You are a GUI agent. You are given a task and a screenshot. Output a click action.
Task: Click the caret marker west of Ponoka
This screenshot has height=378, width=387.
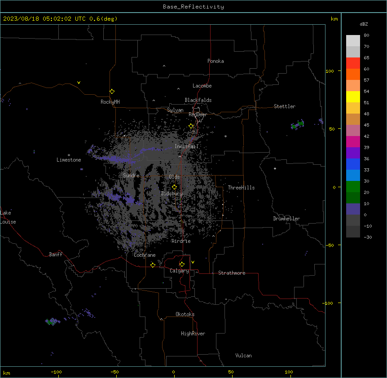tap(164, 66)
